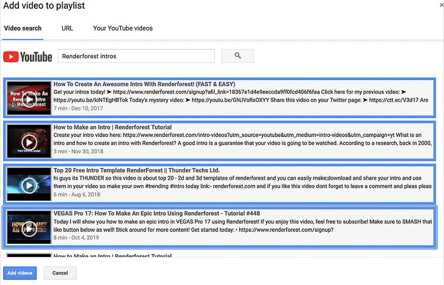444x285 pixels.
Task: Select title How To Create An Awesome Intro With Renderforest
Action: coord(144,84)
